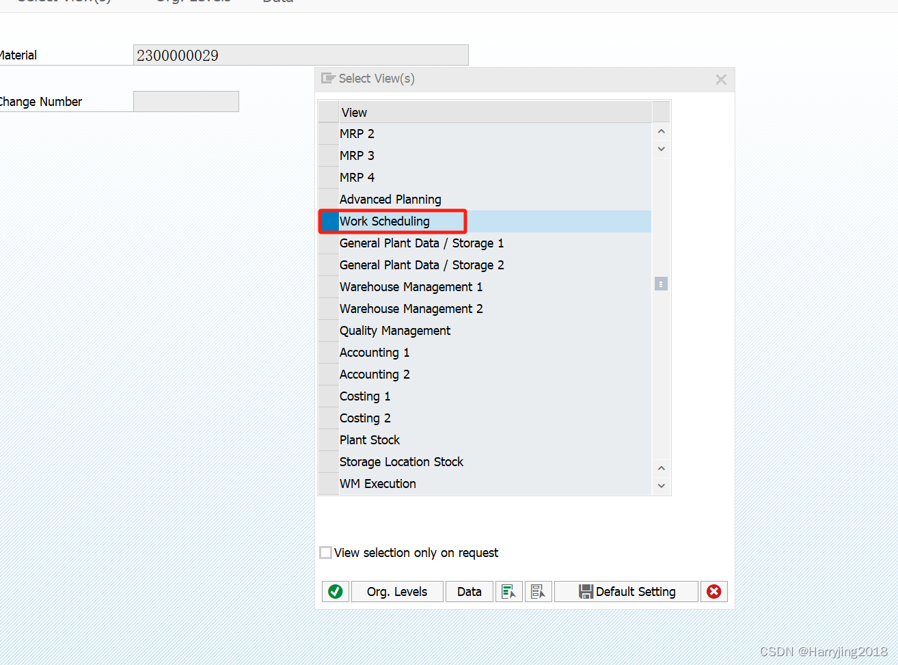Close the Select View(s) dialog
Screen dimensions: 898x665
tap(721, 79)
